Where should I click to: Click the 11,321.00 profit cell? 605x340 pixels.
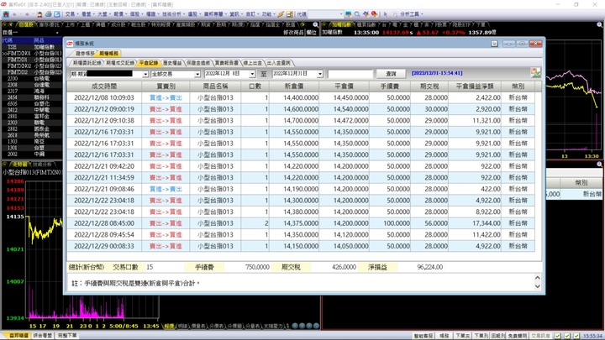click(475, 120)
